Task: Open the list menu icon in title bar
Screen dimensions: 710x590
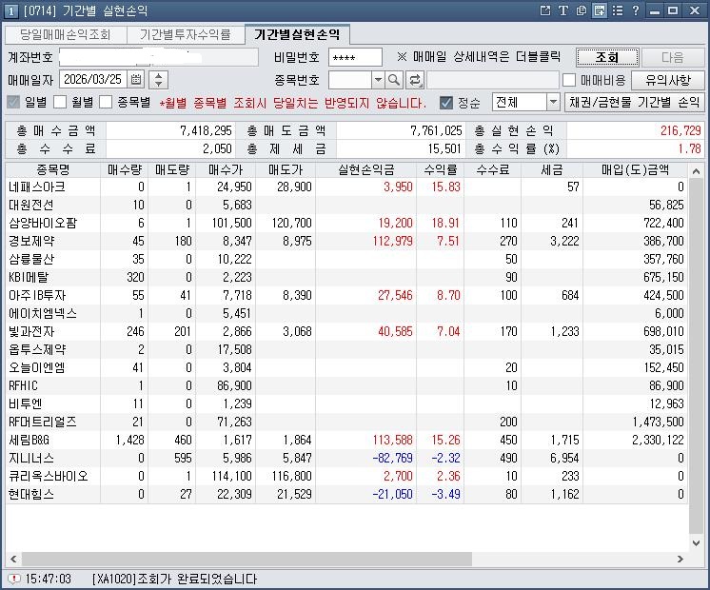Action: point(617,10)
